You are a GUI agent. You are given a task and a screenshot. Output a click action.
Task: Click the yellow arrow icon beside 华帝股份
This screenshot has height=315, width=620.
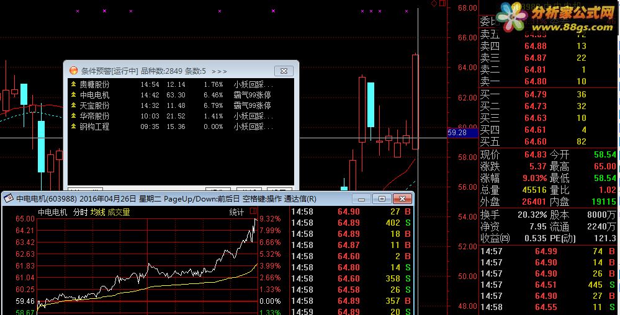pyautogui.click(x=73, y=116)
